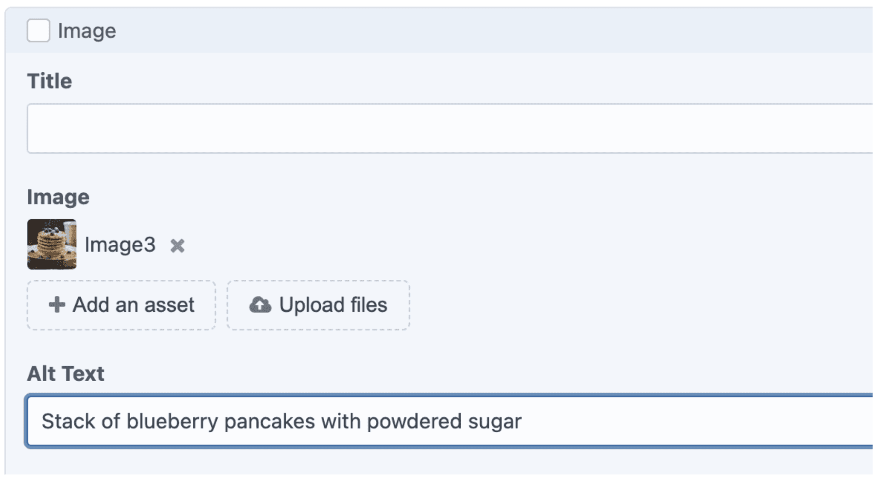Image resolution: width=876 pixels, height=478 pixels.
Task: Toggle the checkbox beside Image label
Action: 38,29
